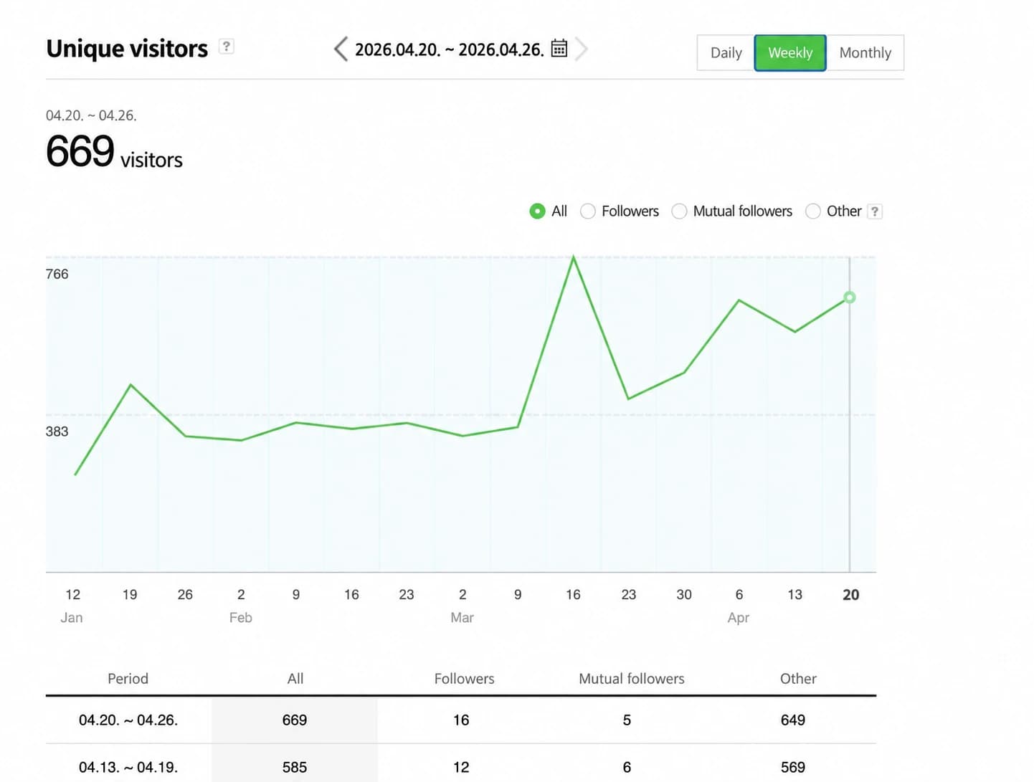Click the period cell 04.13. ~ 04.19.

pyautogui.click(x=128, y=768)
